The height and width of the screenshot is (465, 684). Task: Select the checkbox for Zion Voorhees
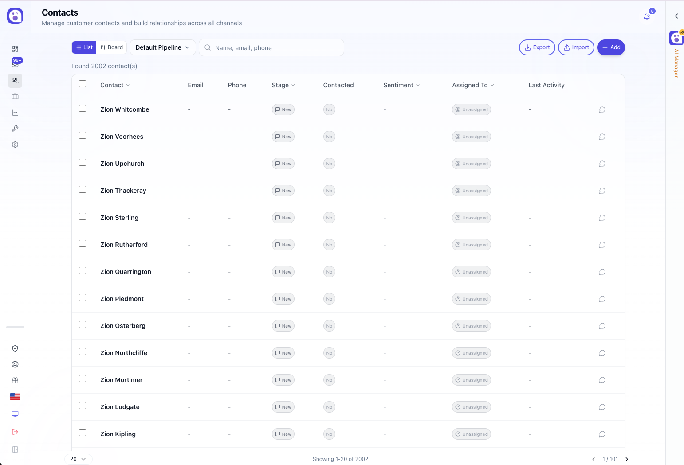(83, 135)
